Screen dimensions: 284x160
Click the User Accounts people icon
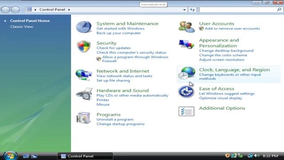(x=186, y=27)
